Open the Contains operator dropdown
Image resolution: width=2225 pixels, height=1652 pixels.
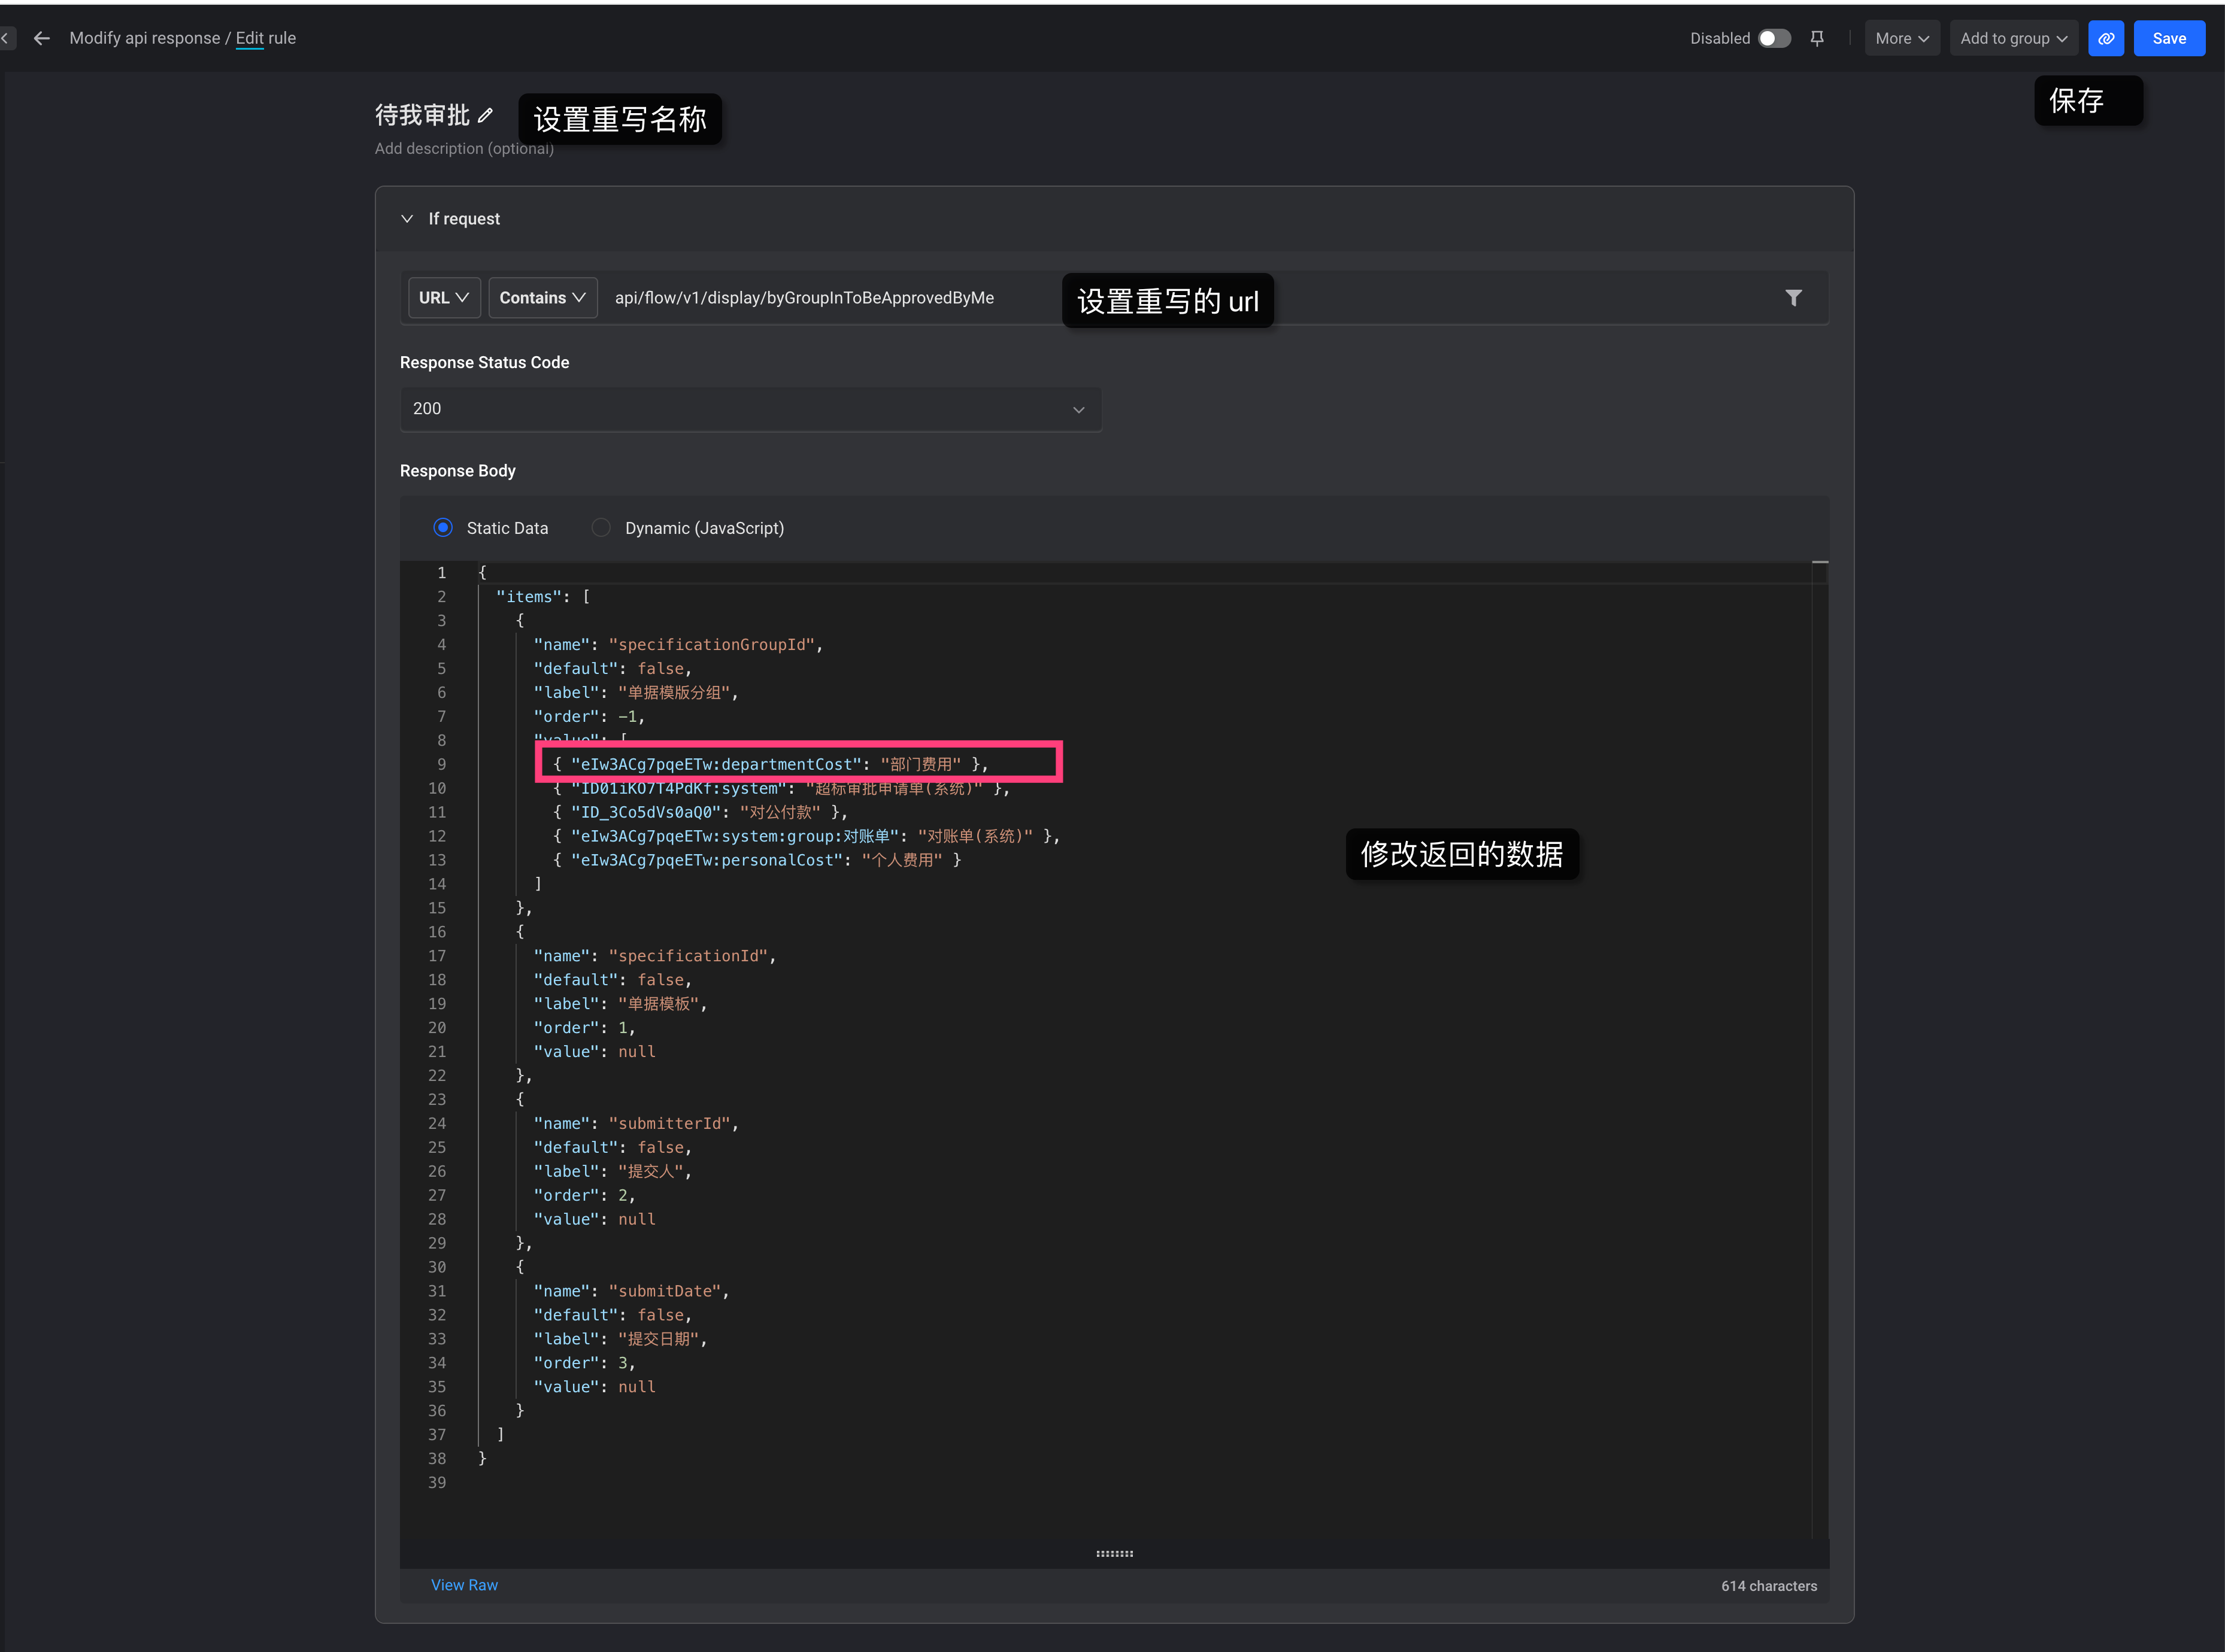[542, 298]
